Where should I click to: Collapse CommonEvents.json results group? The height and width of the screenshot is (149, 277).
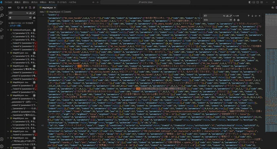8,30
